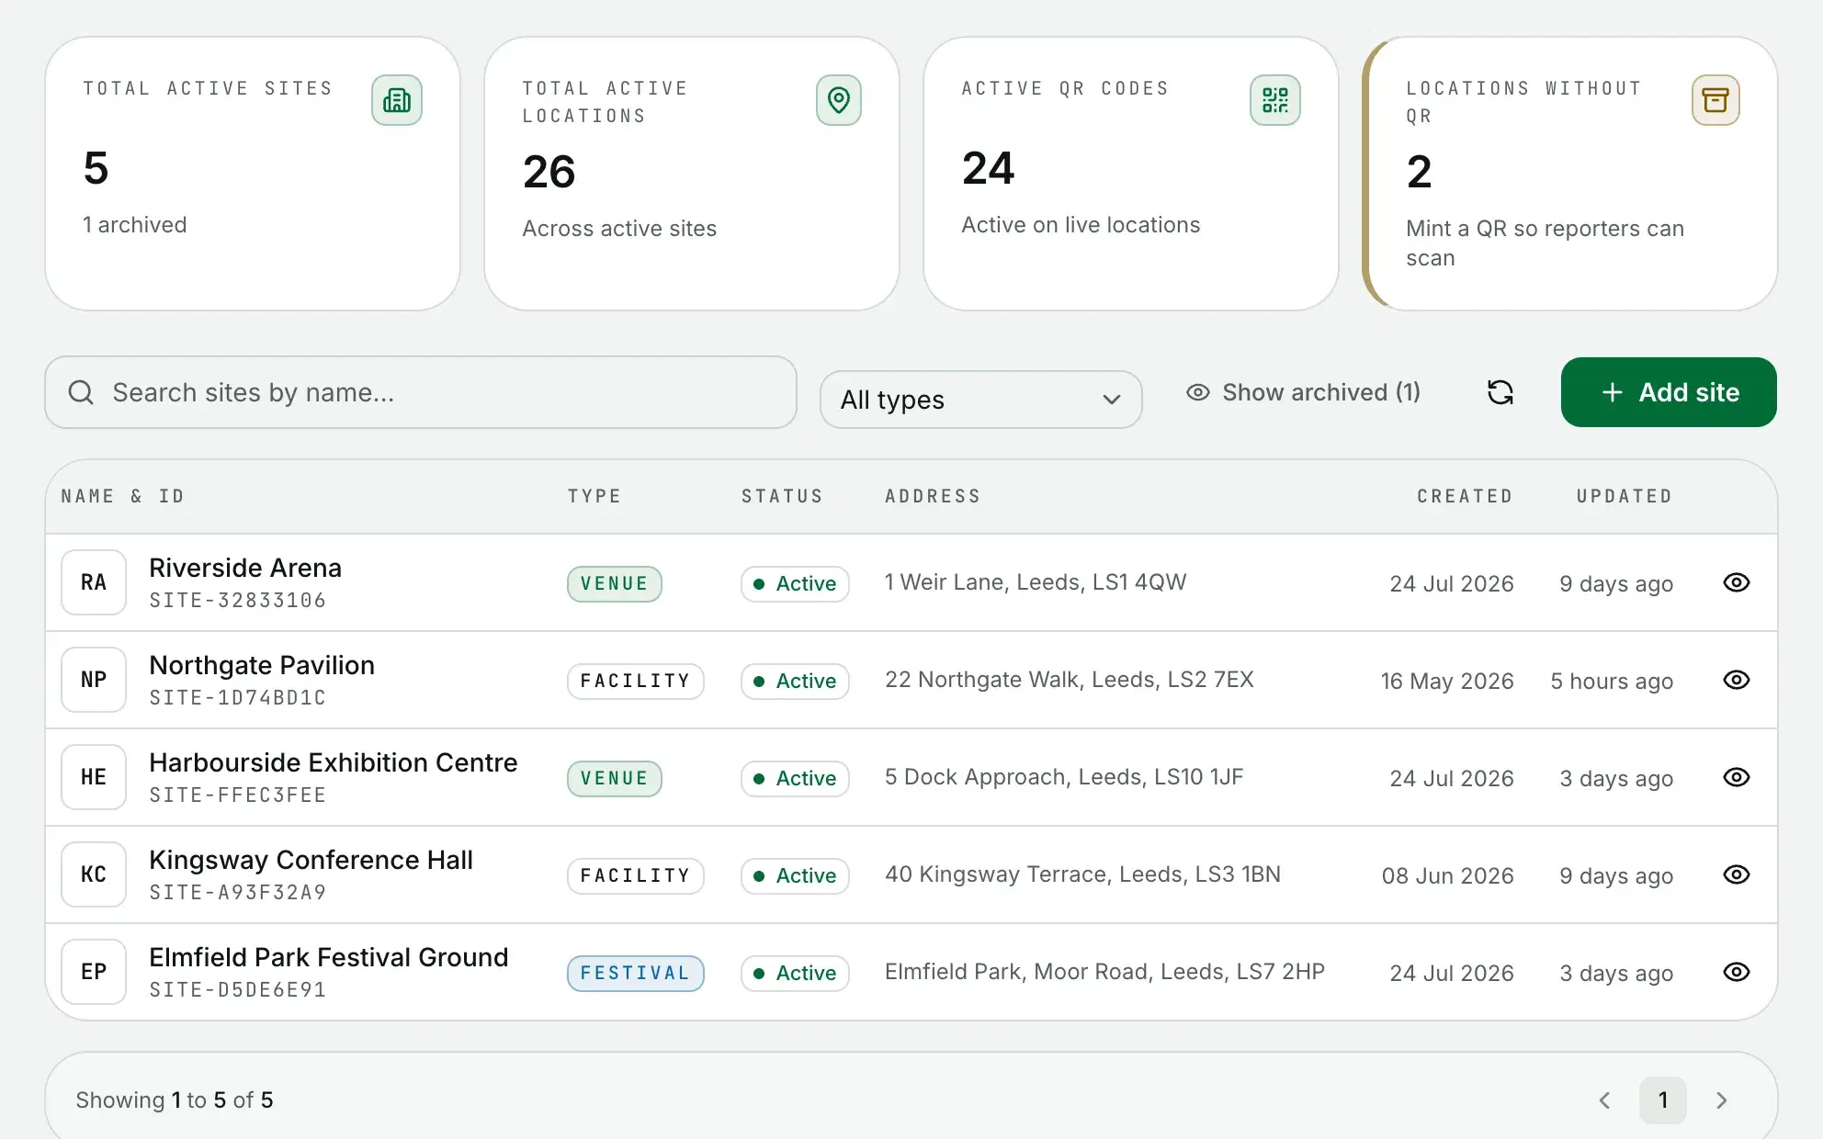Select page 1 in pagination
Viewport: 1823px width, 1139px height.
pos(1663,1100)
